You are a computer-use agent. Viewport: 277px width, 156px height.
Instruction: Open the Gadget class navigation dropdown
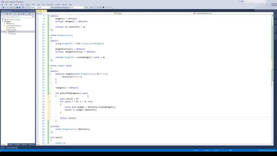pyautogui.click(x=154, y=13)
